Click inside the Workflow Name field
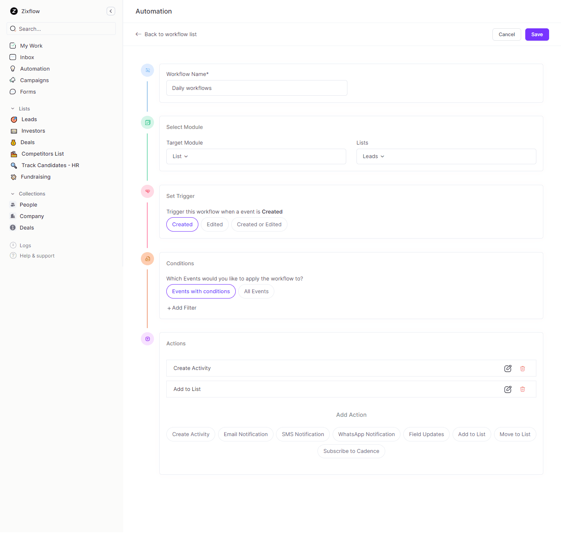Screen dimensions: 561x533 256,88
